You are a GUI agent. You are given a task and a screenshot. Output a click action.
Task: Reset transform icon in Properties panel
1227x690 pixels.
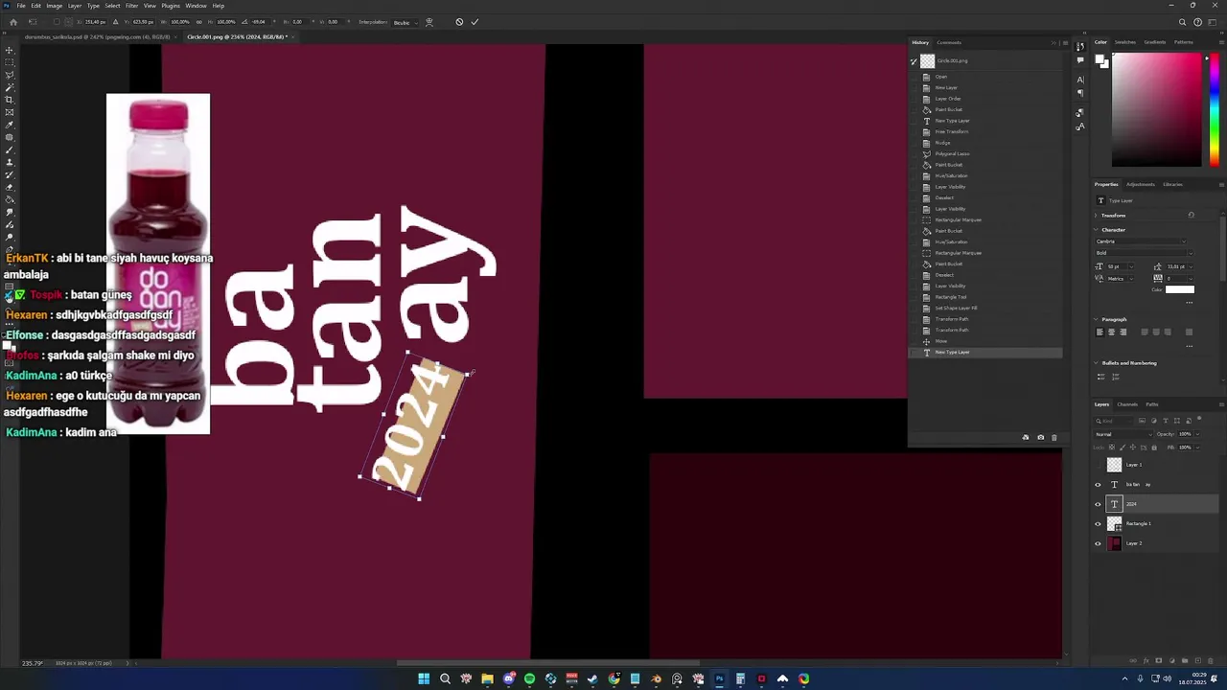click(x=1191, y=215)
